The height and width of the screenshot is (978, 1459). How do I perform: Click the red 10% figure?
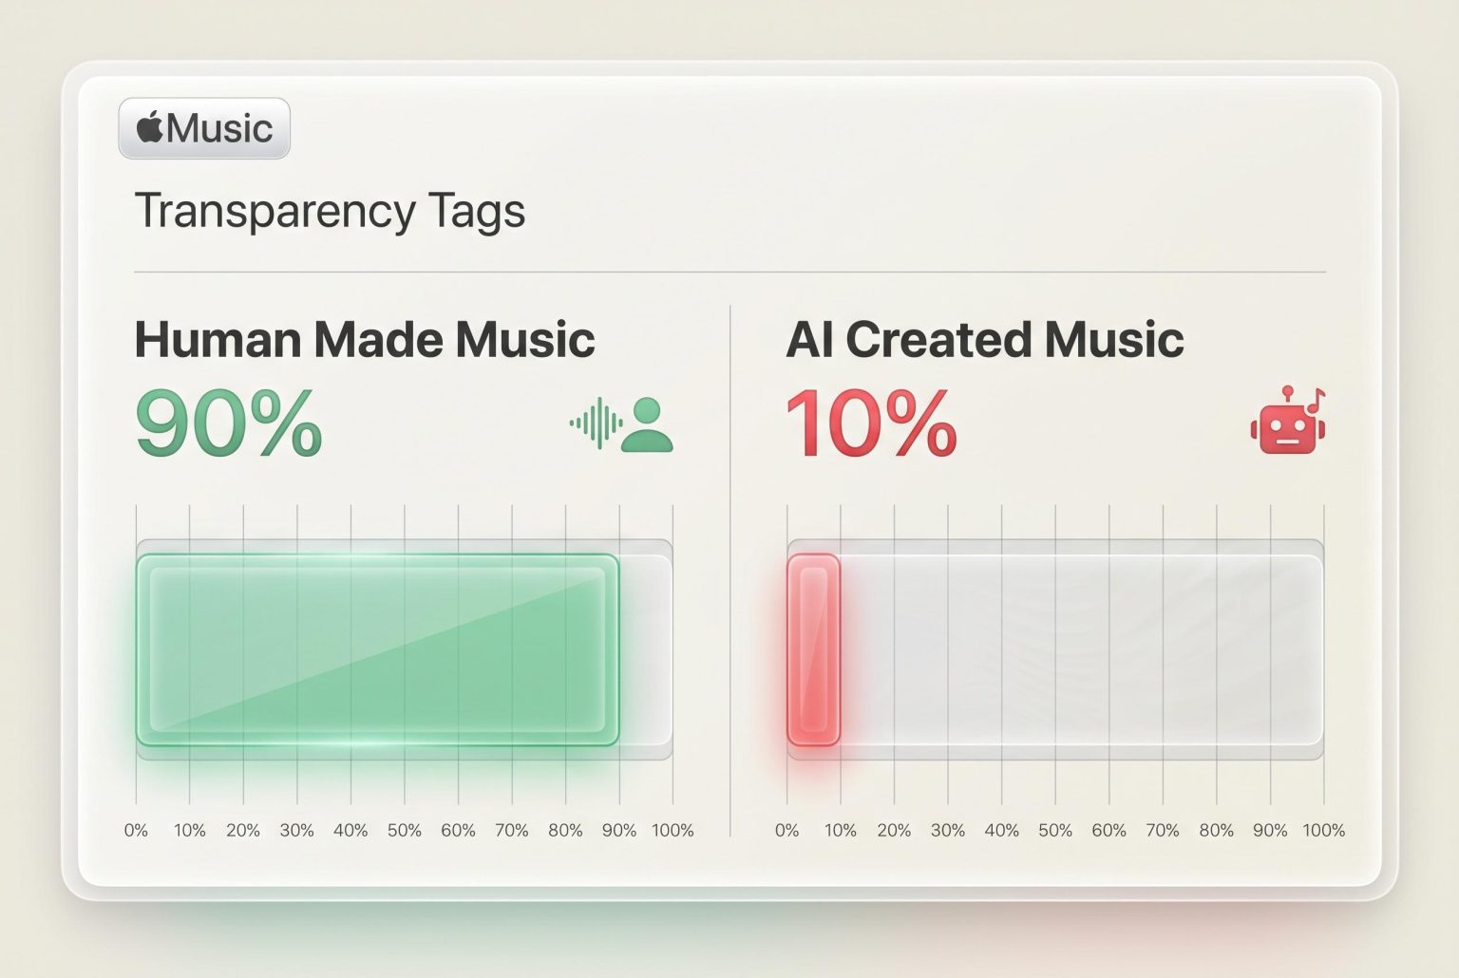point(871,424)
